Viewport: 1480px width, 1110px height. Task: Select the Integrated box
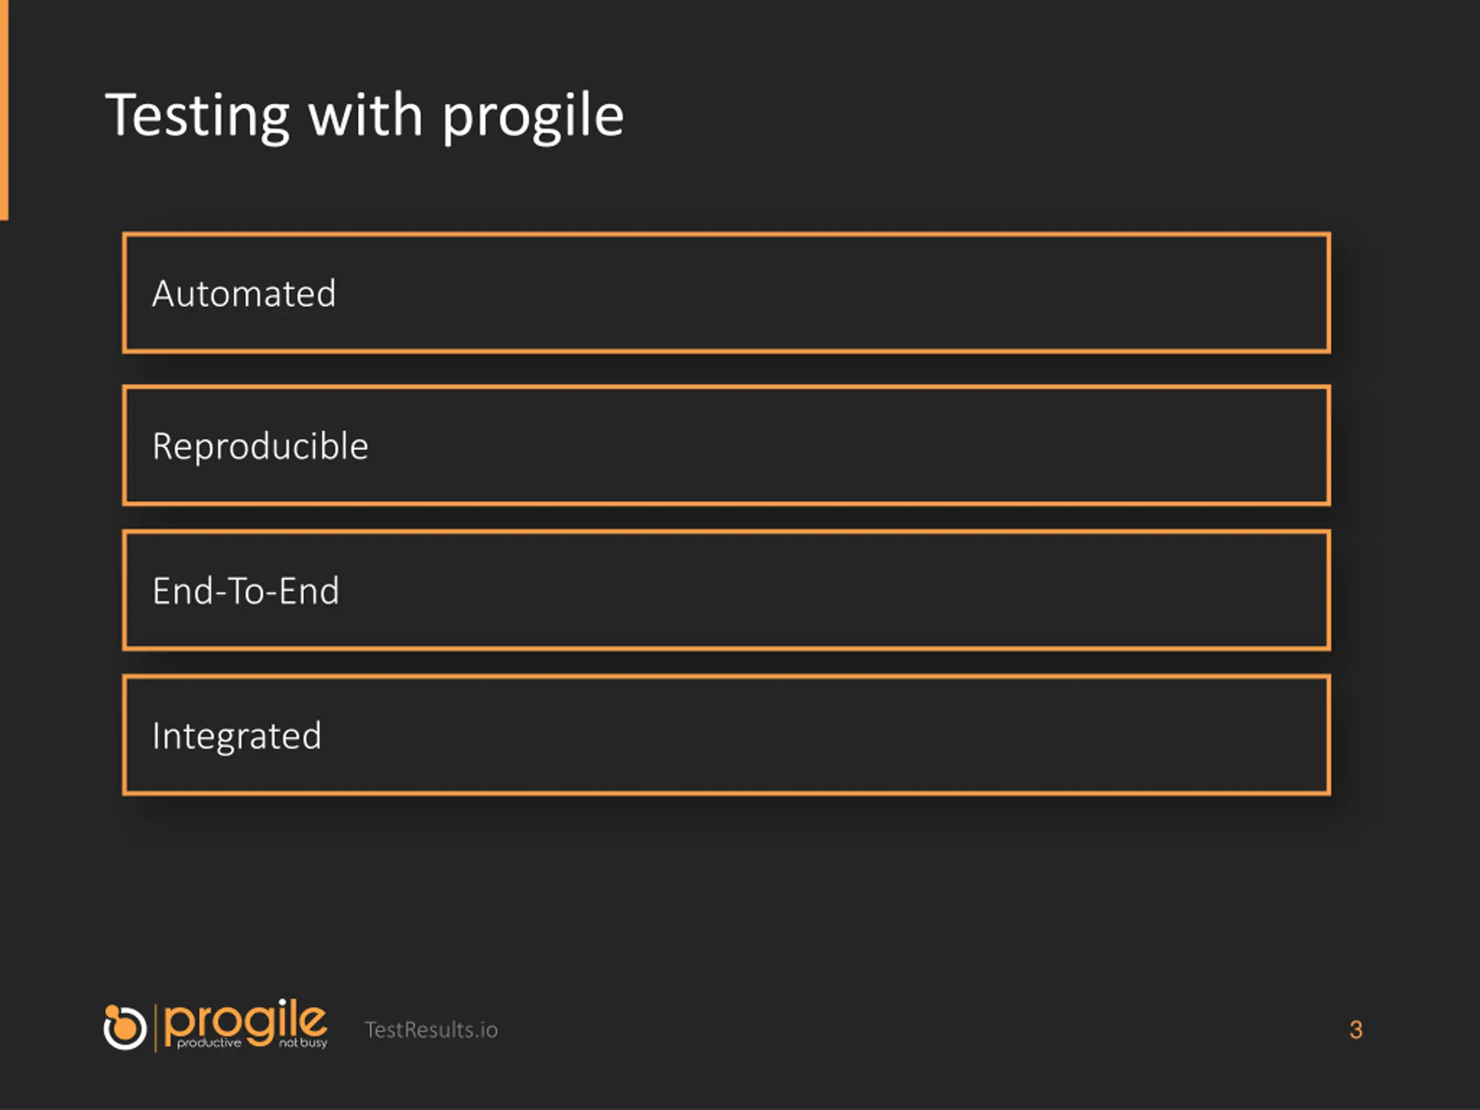[726, 735]
